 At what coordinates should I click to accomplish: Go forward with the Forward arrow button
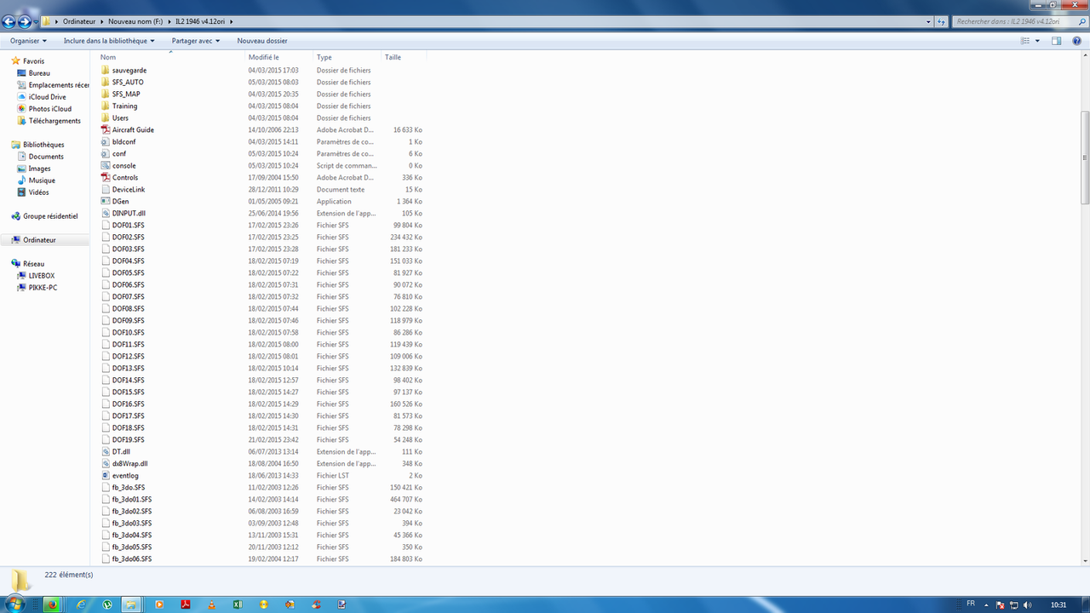(25, 21)
